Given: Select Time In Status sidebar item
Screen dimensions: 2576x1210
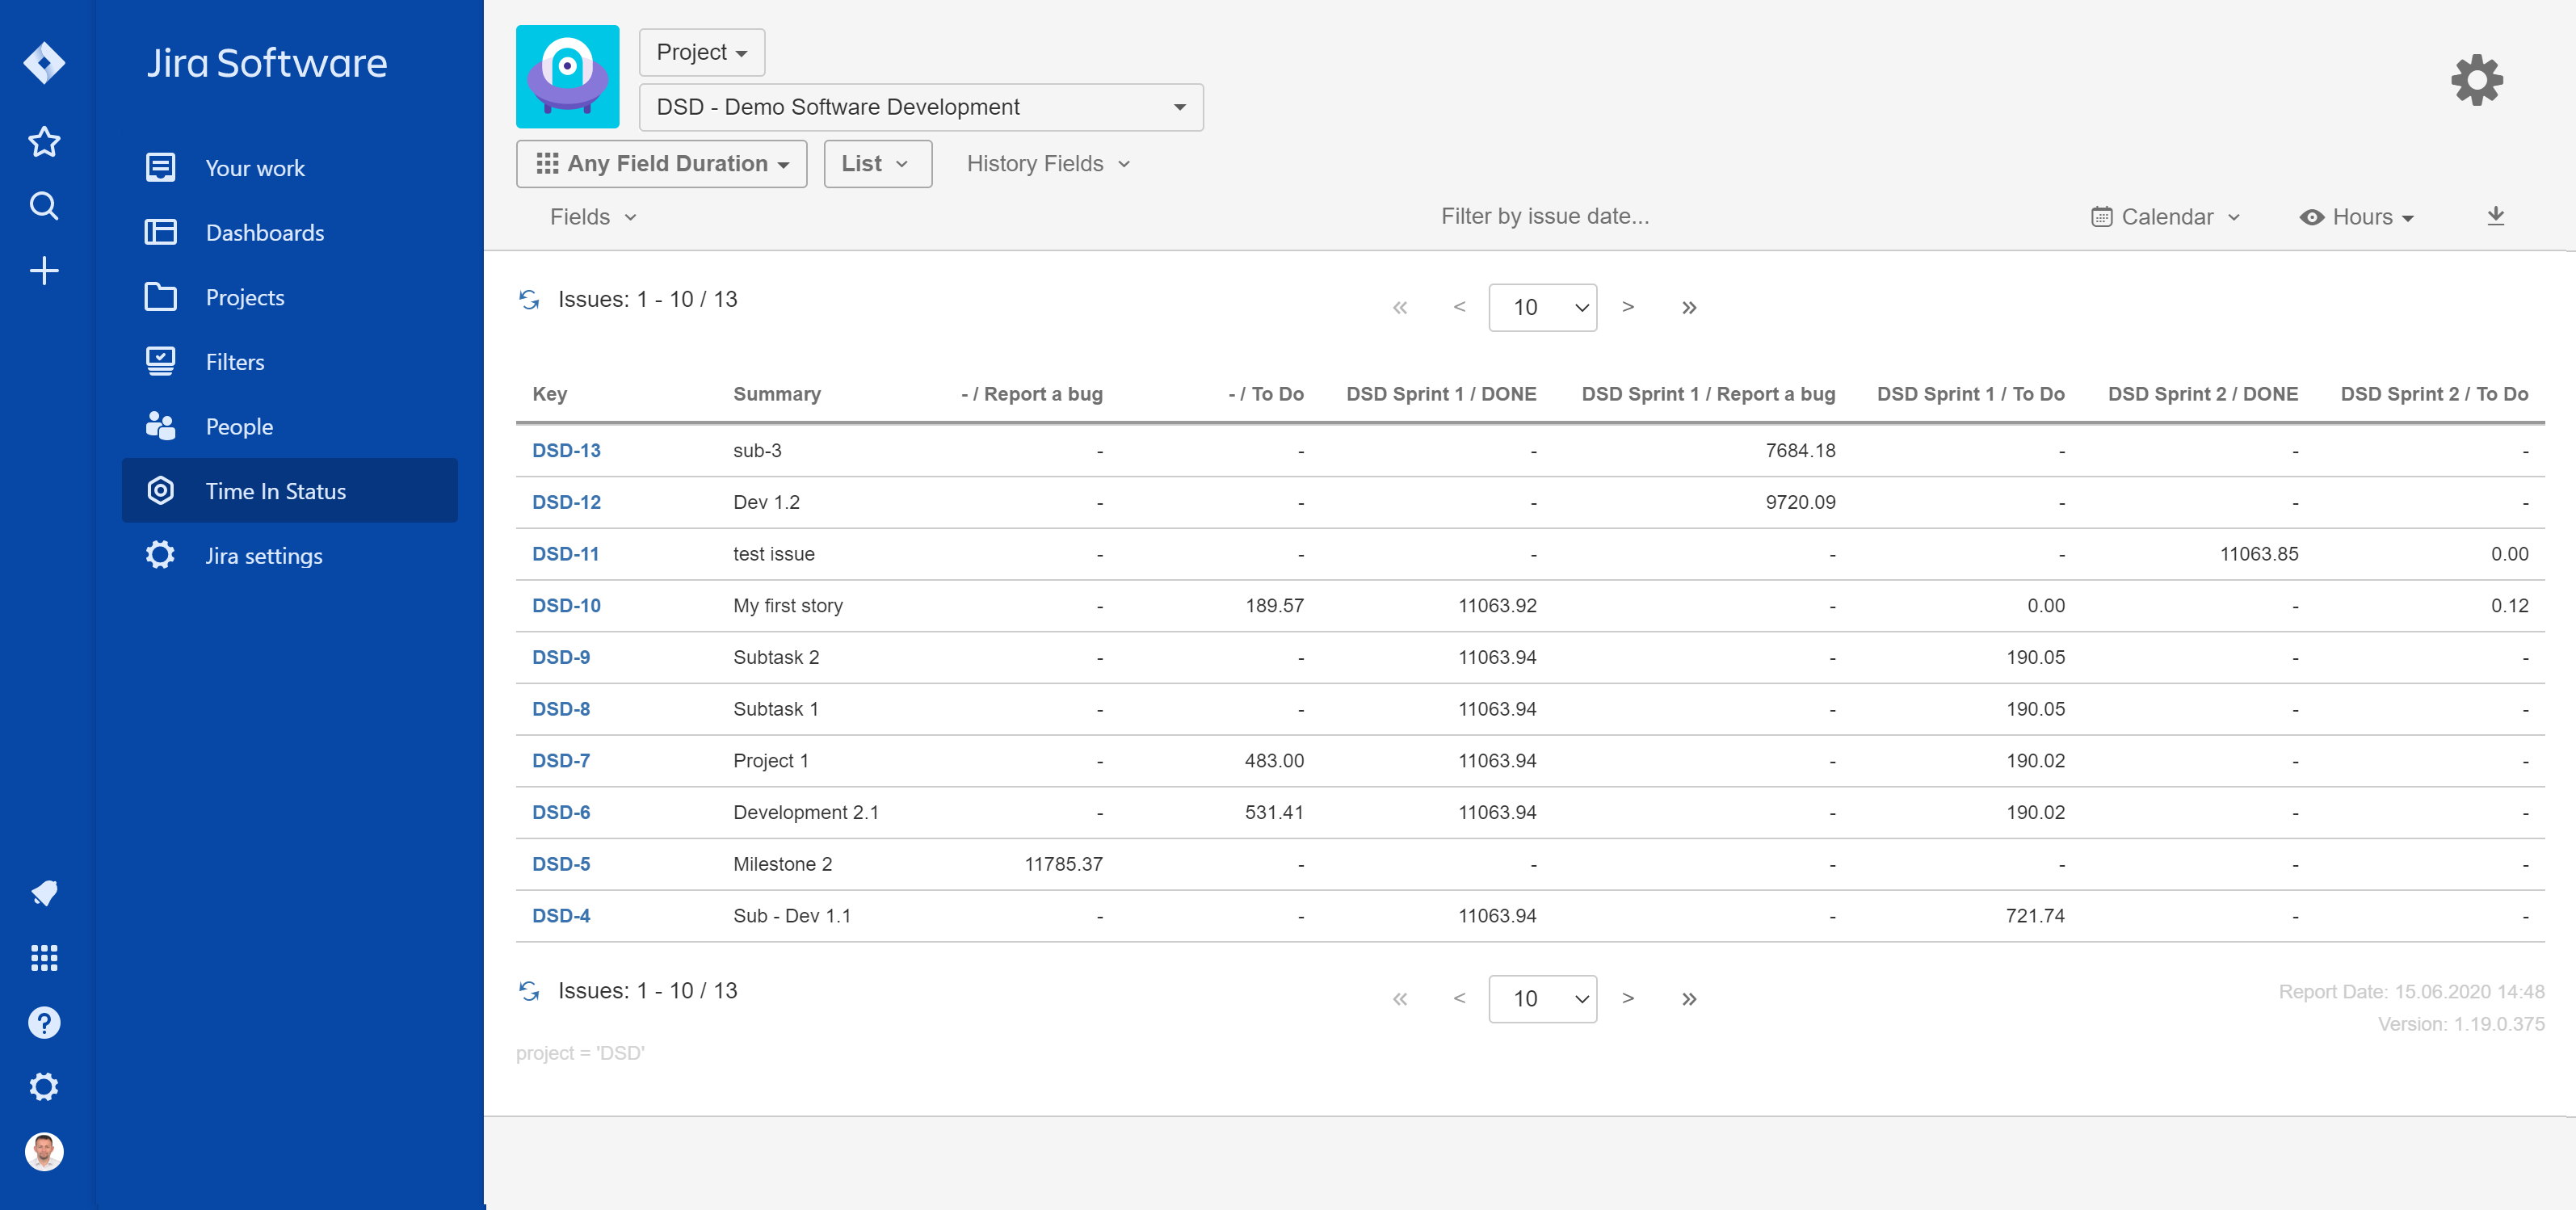Looking at the screenshot, I should (275, 491).
